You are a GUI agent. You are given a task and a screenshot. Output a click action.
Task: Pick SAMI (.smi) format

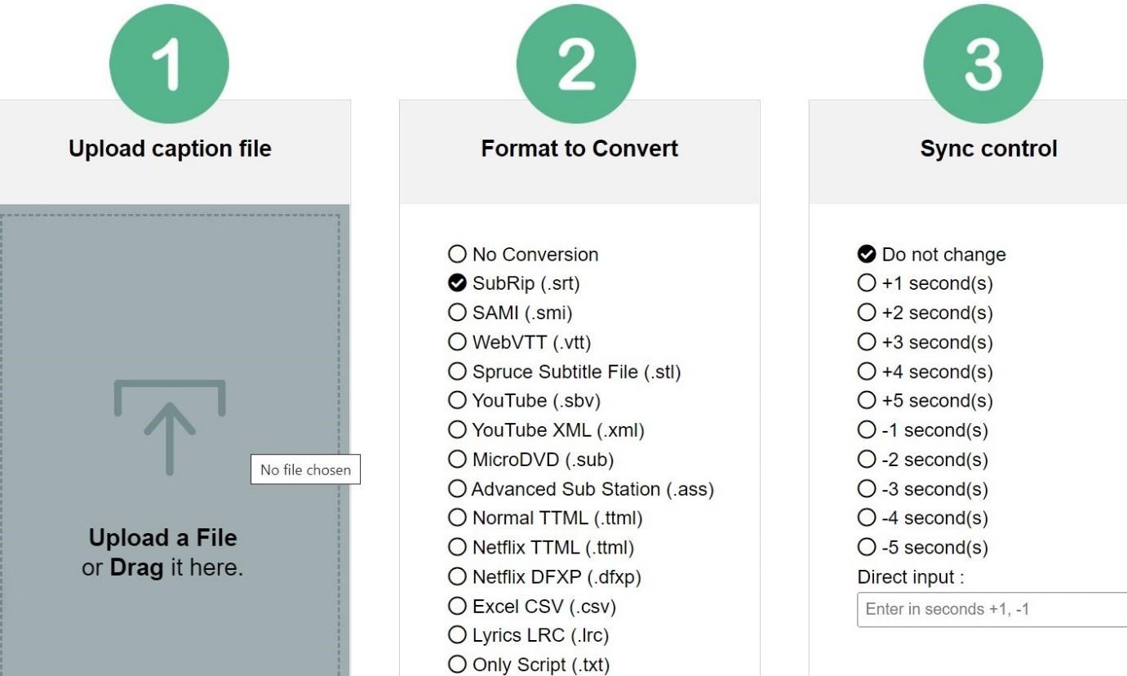coord(457,313)
